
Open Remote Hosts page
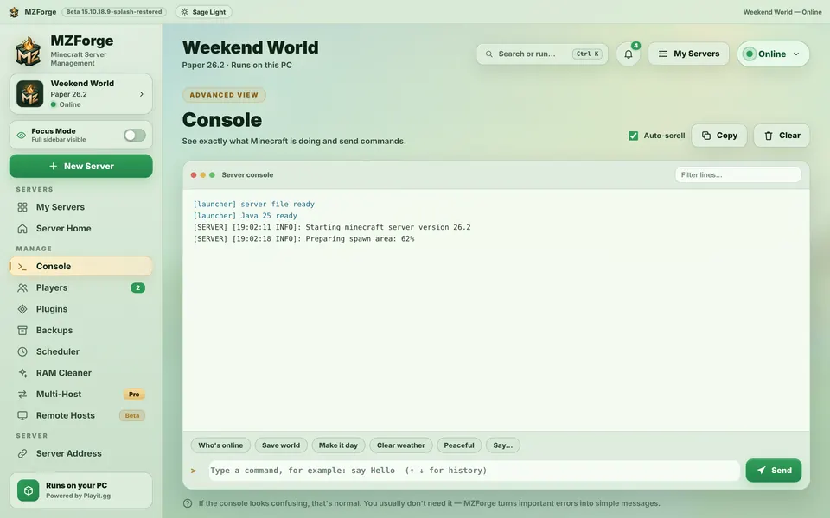[x=80, y=415]
